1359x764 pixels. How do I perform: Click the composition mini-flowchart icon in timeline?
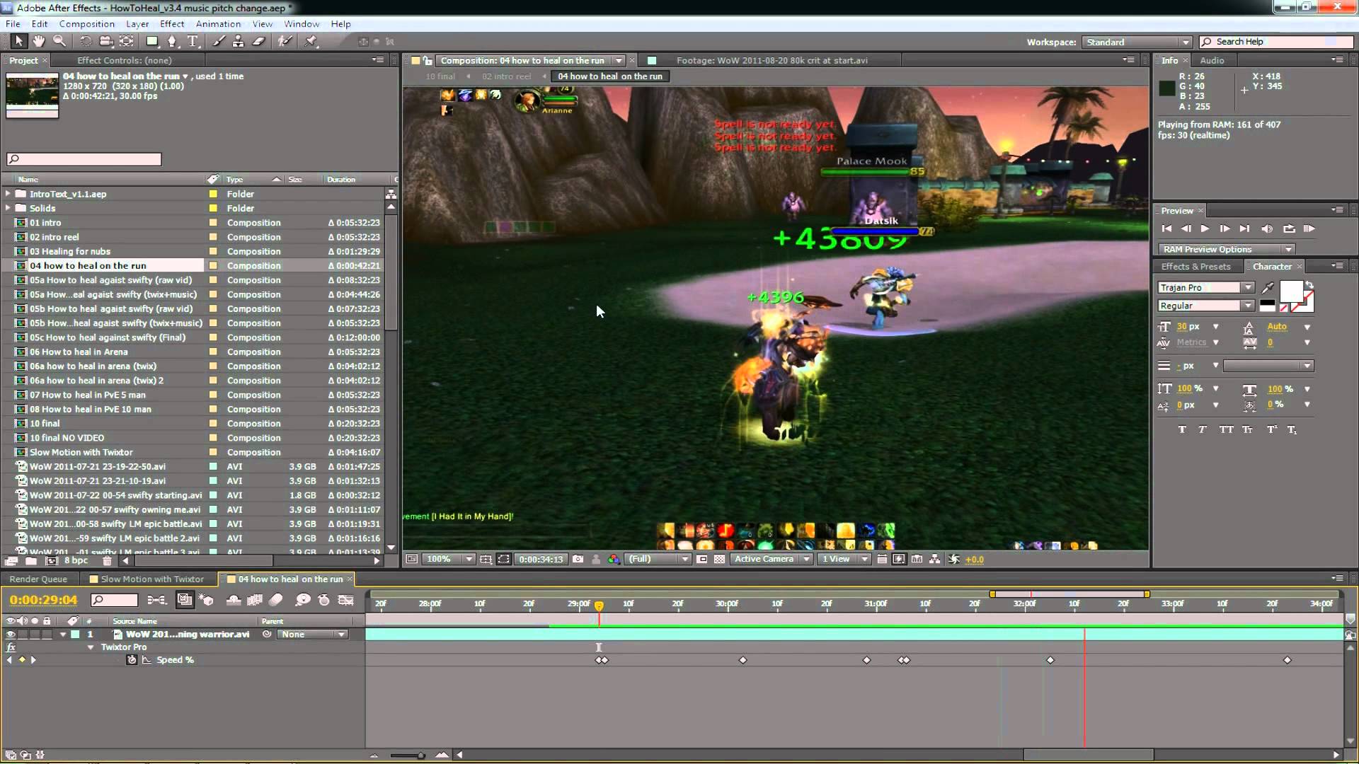[156, 600]
